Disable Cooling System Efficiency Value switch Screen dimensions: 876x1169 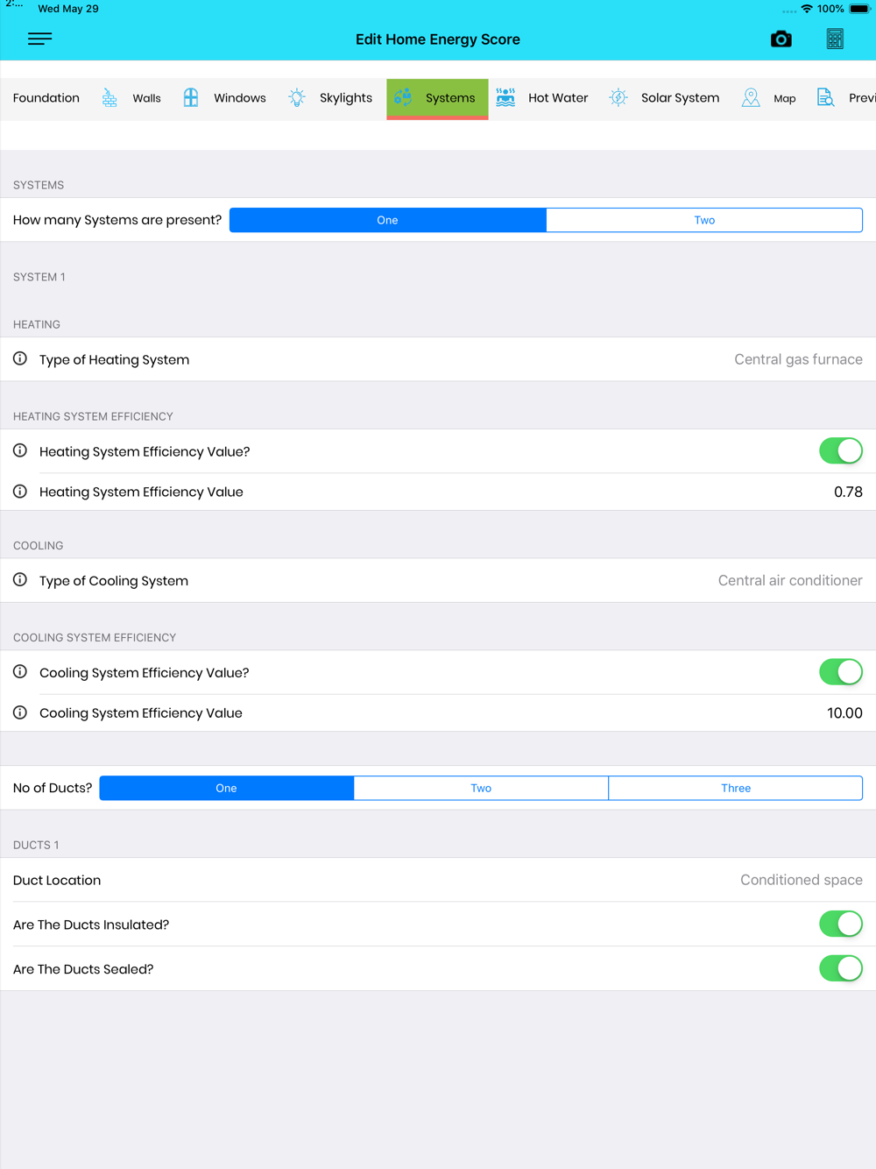click(840, 672)
